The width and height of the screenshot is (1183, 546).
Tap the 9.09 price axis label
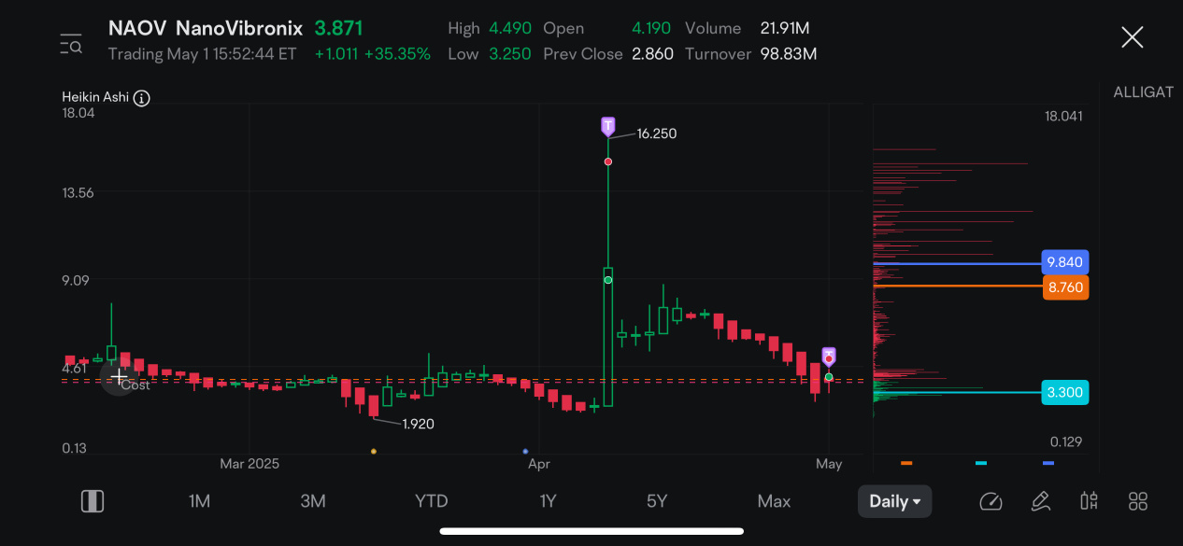click(75, 281)
